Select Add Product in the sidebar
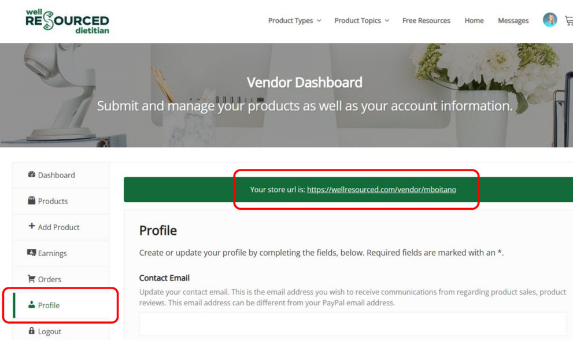 click(61, 227)
